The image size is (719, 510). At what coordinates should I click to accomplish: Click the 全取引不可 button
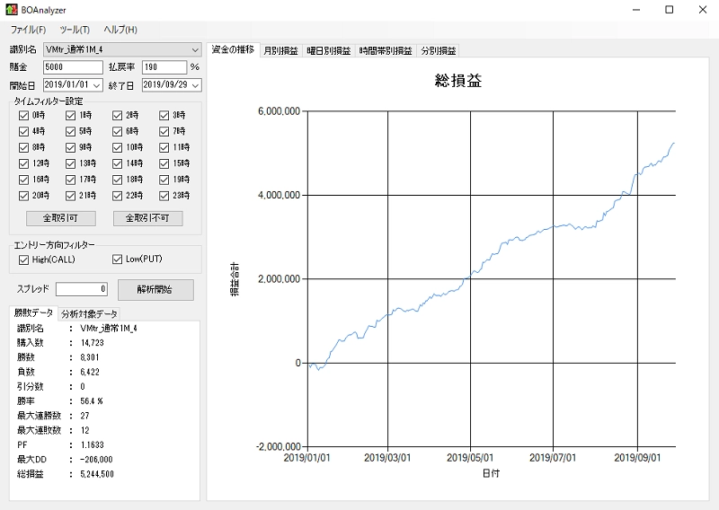click(147, 218)
